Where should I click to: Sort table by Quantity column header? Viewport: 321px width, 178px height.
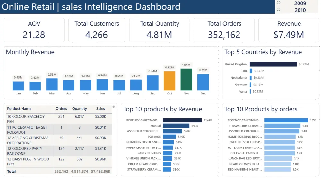click(79, 109)
